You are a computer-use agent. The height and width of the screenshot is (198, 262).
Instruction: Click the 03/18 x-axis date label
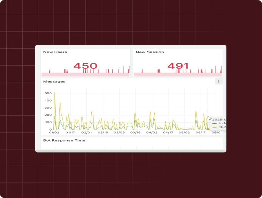tap(136, 133)
